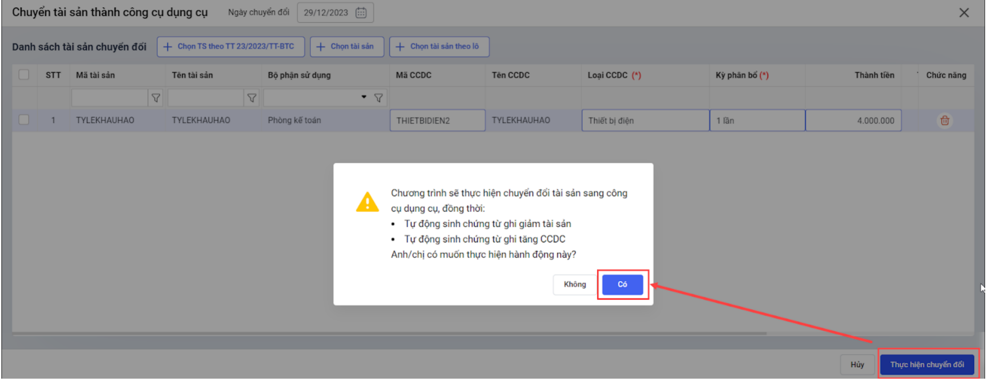Click the Mã tài sản filter input

point(110,98)
